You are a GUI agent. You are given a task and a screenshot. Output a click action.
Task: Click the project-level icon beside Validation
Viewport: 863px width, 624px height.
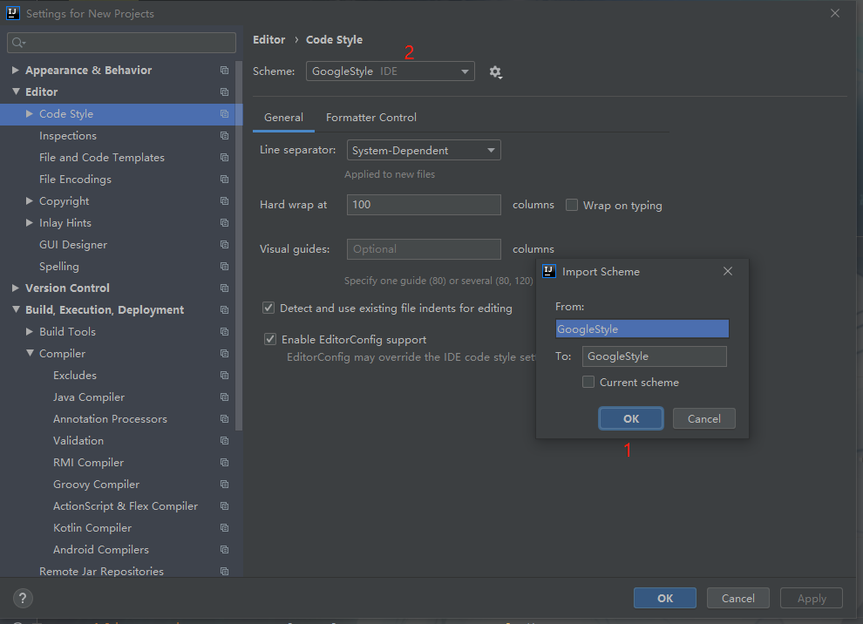[x=225, y=441]
